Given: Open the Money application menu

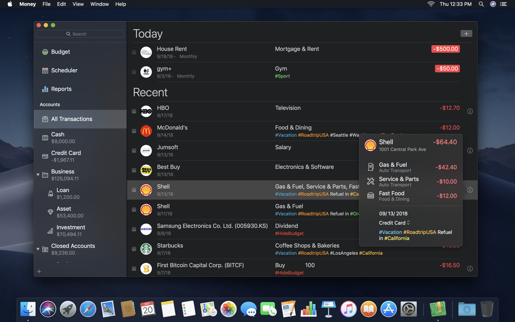Looking at the screenshot, I should coord(28,4).
